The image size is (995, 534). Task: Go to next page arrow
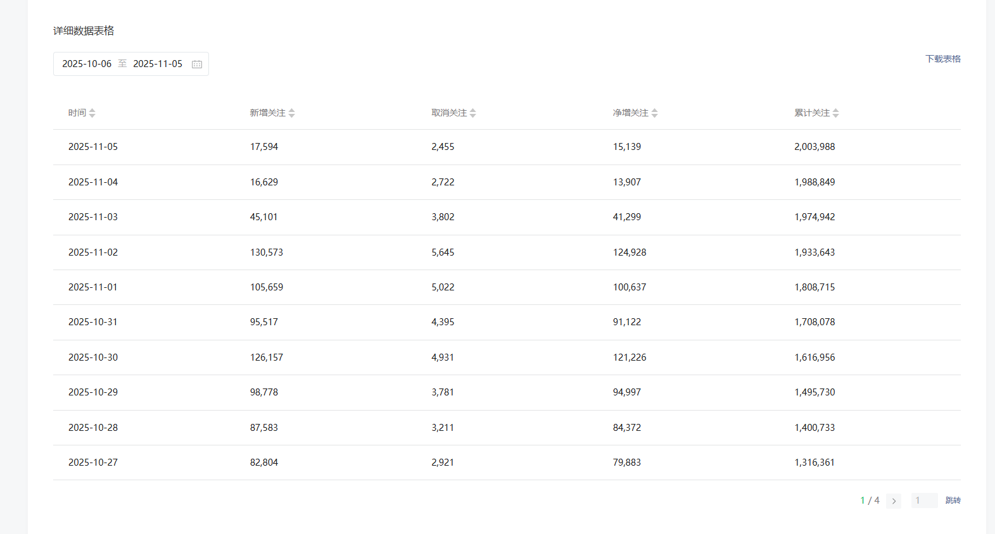pyautogui.click(x=894, y=500)
